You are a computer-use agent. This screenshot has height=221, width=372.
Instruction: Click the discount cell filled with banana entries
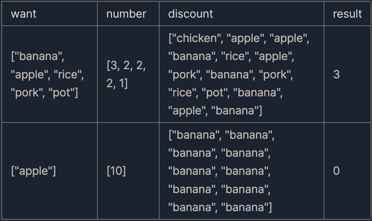point(241,171)
